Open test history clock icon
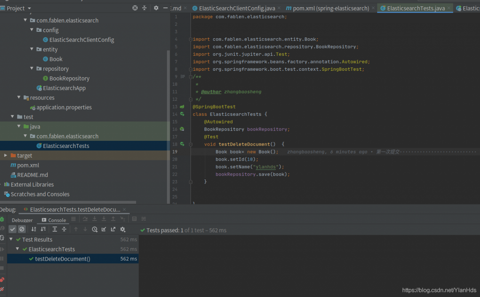The image size is (480, 297). tap(94, 229)
